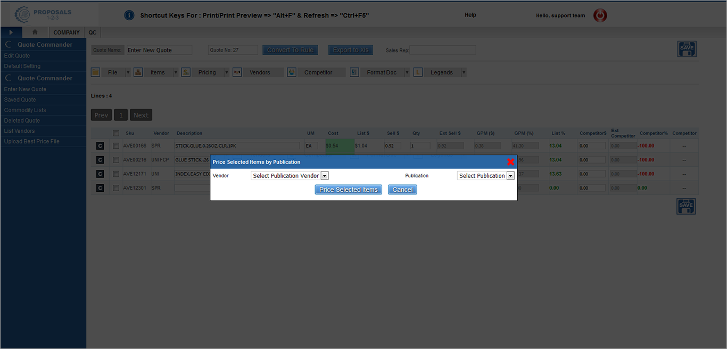Screen dimensions: 727x349
Task: Open the Saved Quote sidebar item
Action: pos(20,100)
